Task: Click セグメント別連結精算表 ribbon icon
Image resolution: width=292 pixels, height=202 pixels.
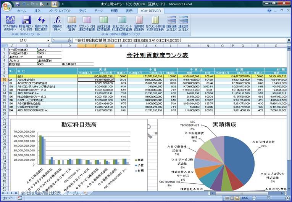Action: [87, 20]
